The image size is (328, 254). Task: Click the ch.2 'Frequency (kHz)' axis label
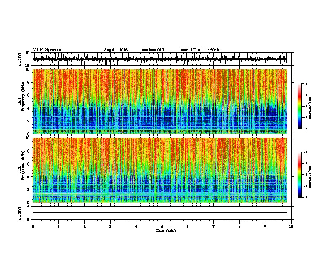[23, 165]
